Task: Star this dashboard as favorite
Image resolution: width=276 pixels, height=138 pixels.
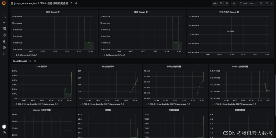Action: (x=71, y=3)
